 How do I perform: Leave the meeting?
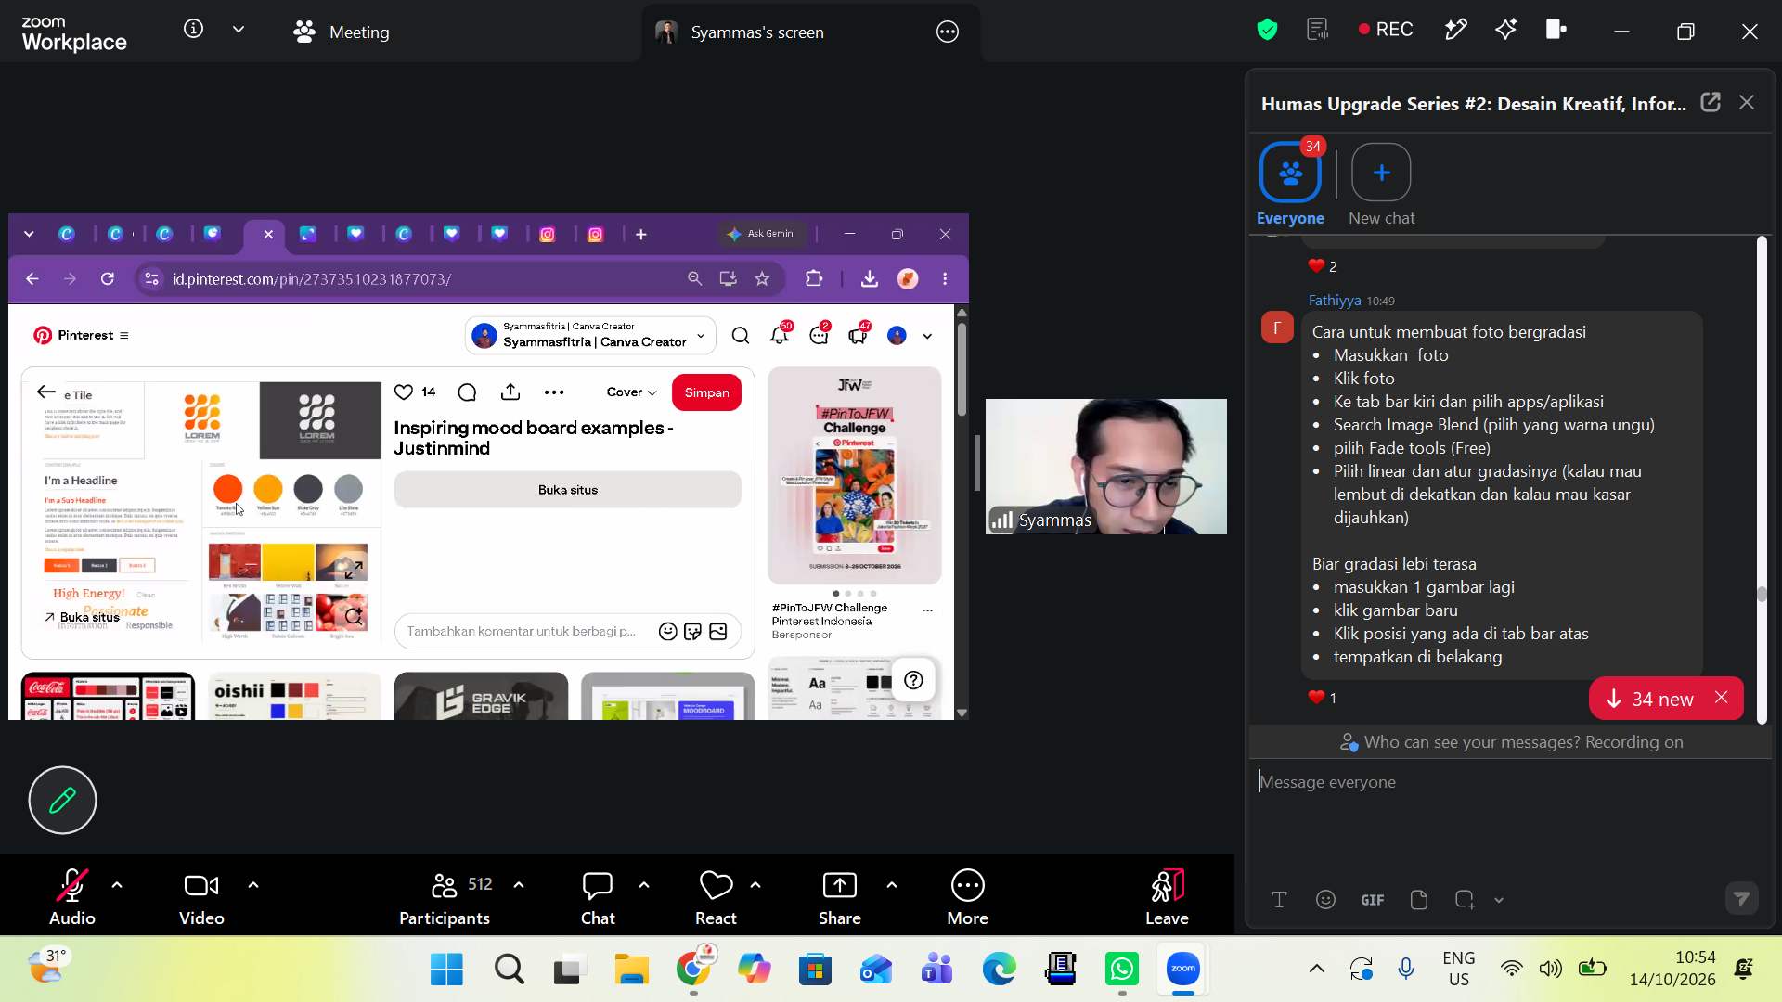coord(1167,897)
